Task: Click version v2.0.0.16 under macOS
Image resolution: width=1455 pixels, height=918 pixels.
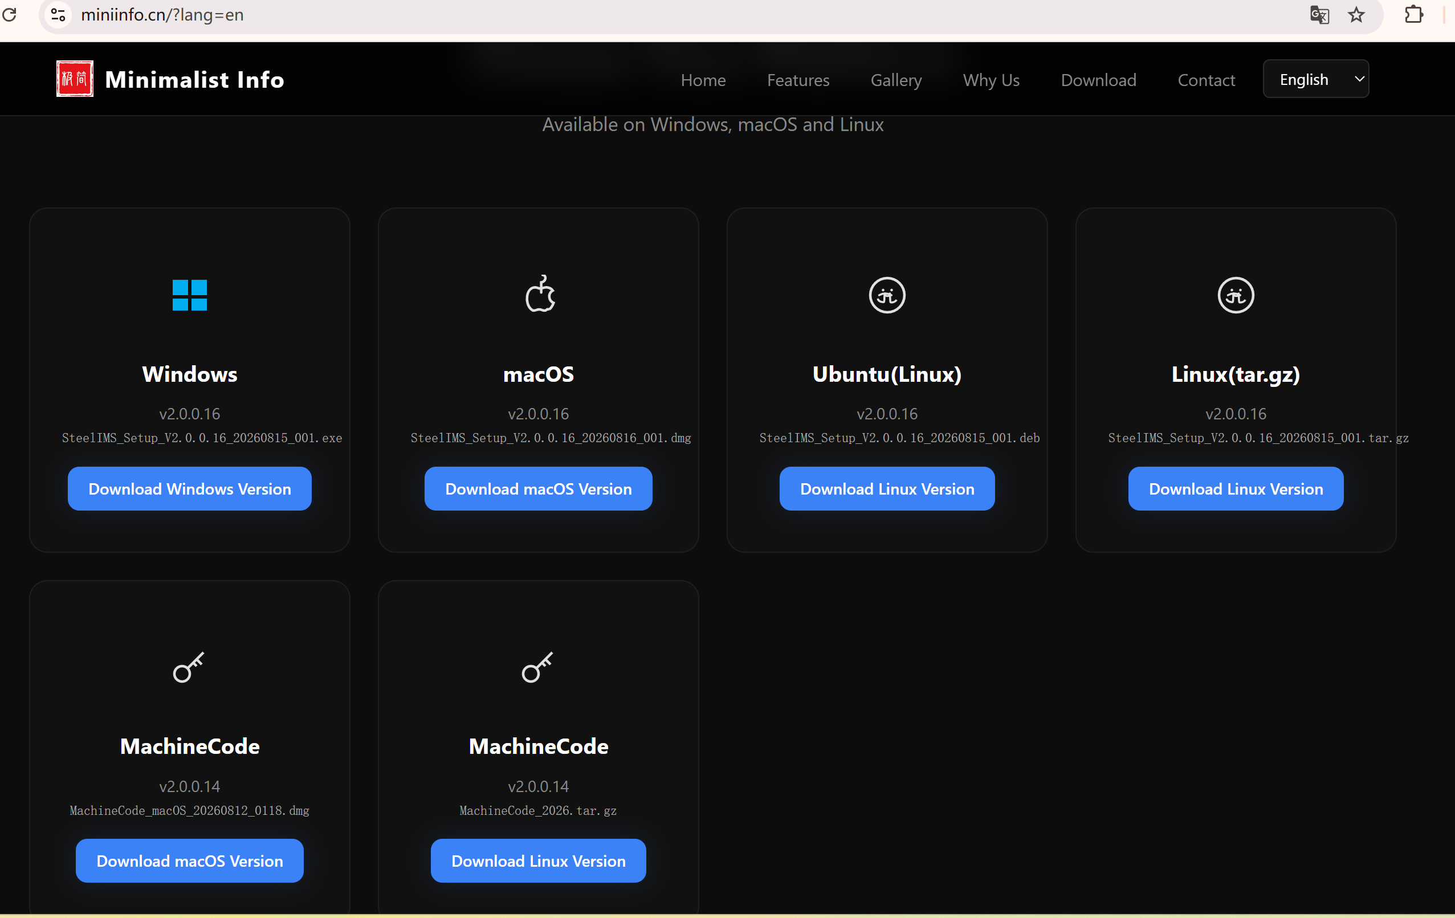Action: [x=539, y=414]
